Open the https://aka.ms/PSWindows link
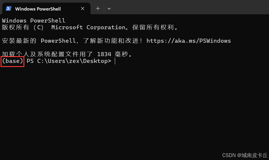Image resolution: width=269 pixels, height=160 pixels. (189, 41)
